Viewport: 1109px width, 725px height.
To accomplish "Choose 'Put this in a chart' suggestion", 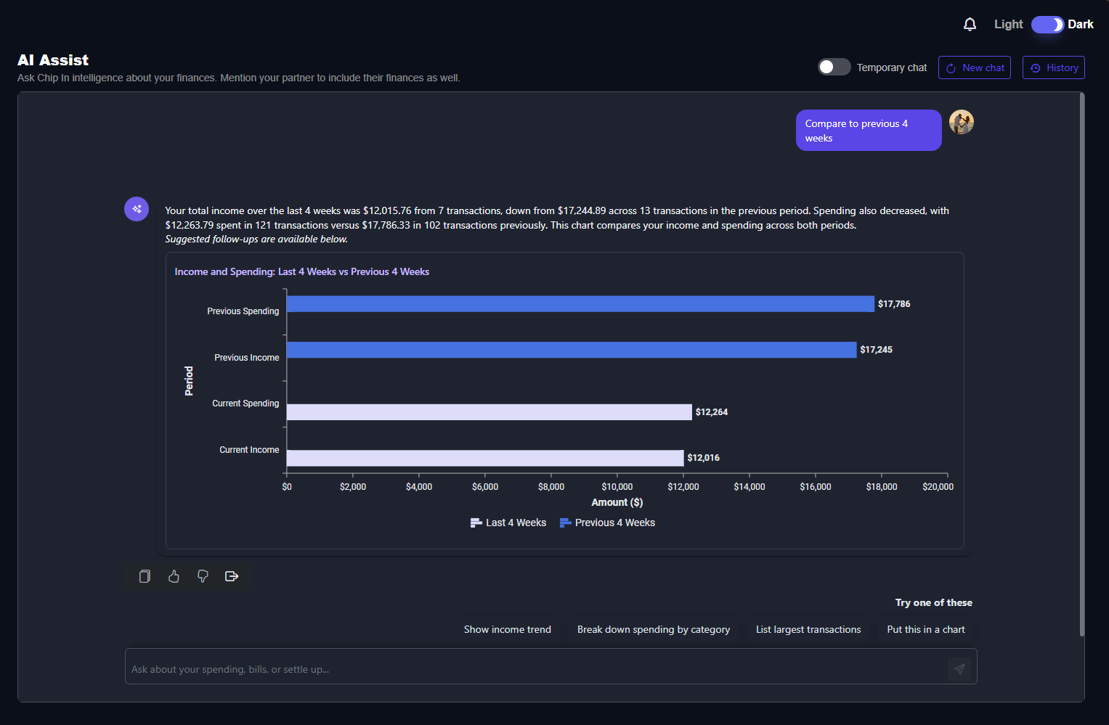I will pyautogui.click(x=926, y=629).
